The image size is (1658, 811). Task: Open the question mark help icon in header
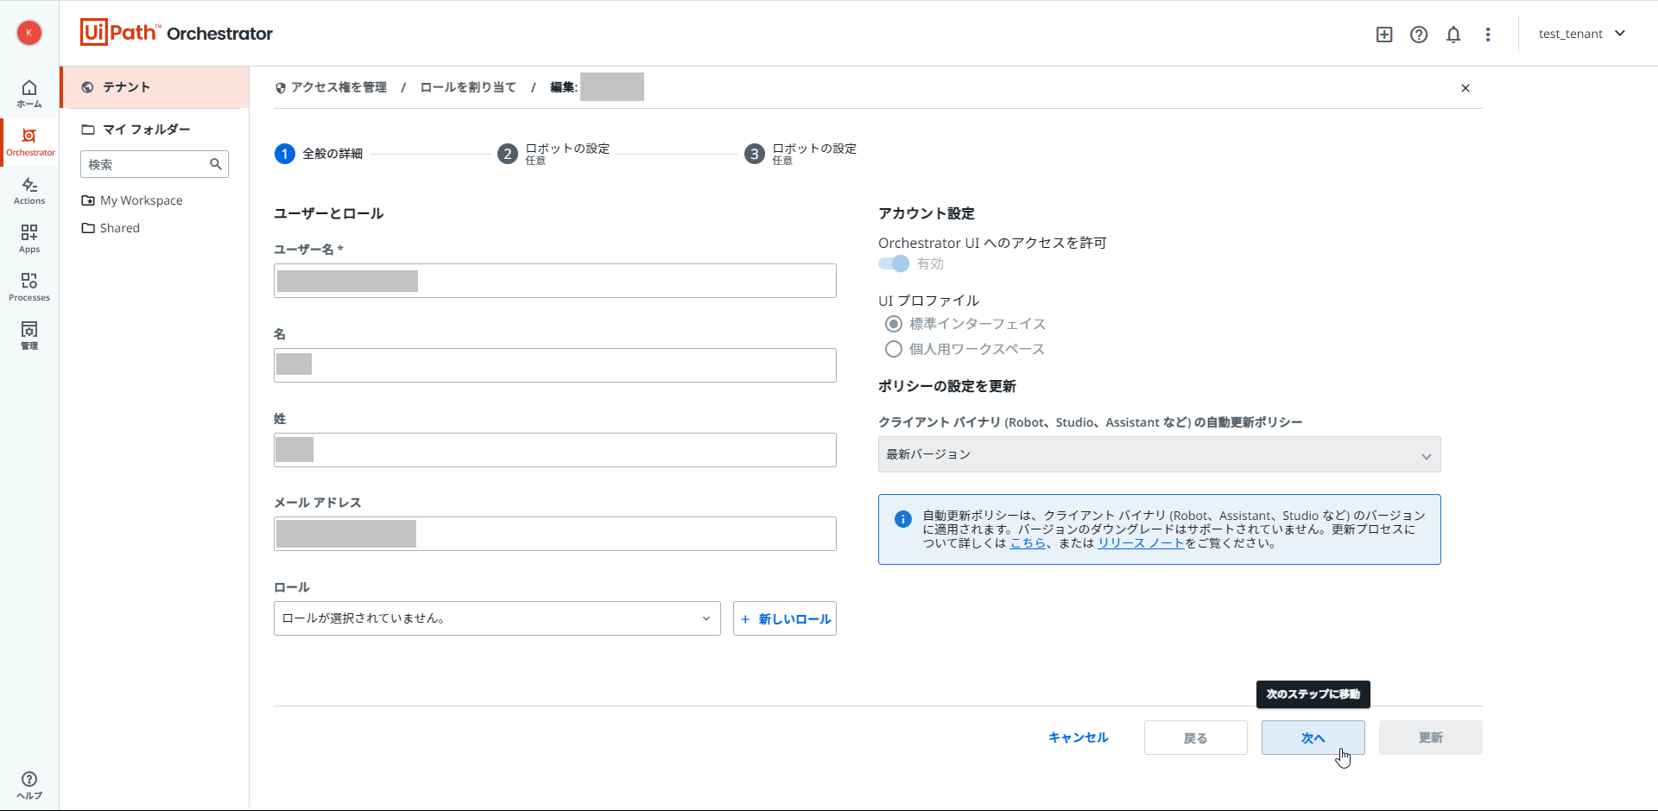[1419, 35]
